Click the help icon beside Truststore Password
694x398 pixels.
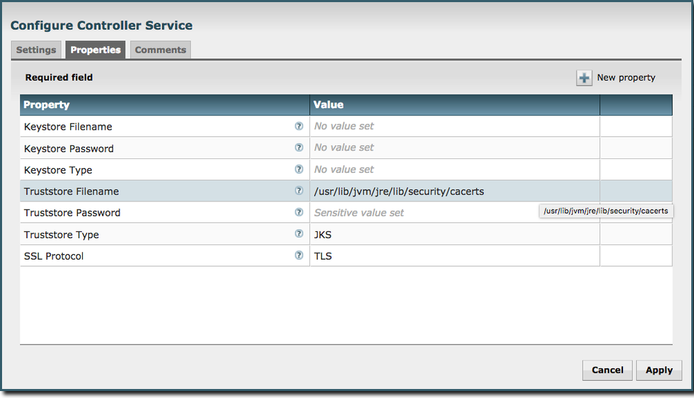pos(299,213)
